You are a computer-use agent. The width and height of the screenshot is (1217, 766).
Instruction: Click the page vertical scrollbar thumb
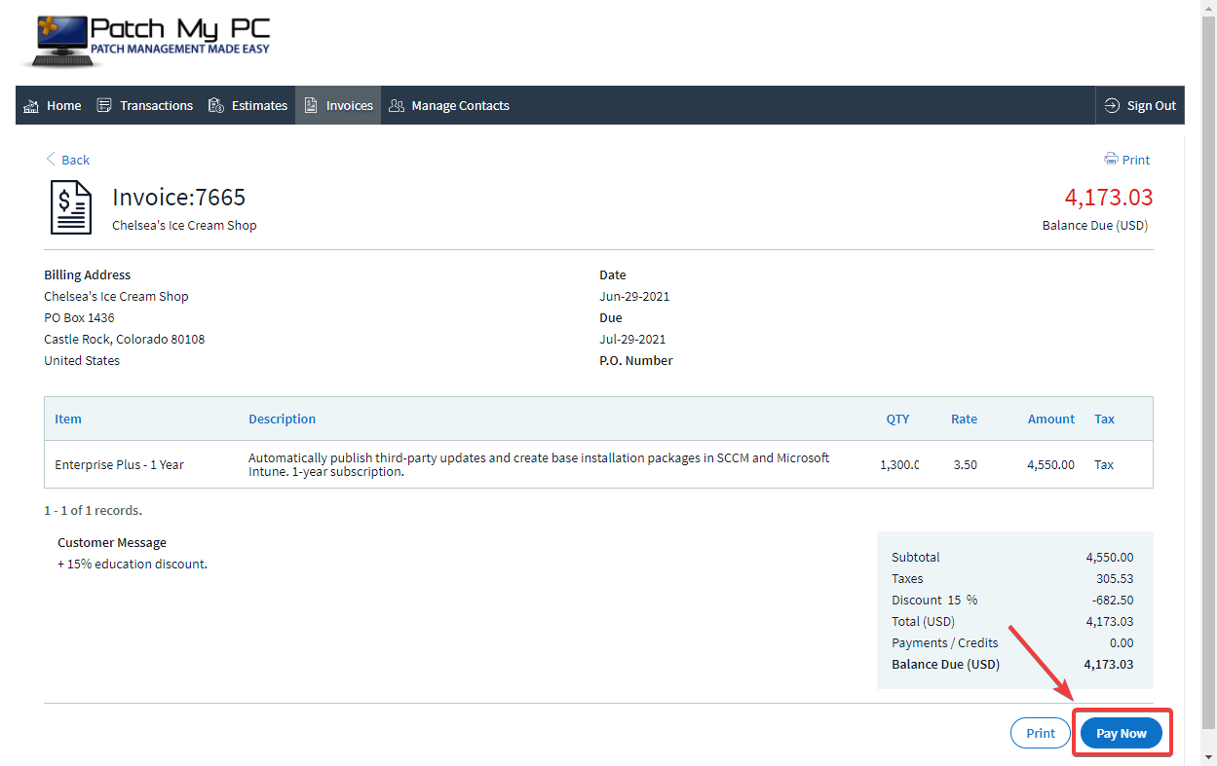[1208, 372]
